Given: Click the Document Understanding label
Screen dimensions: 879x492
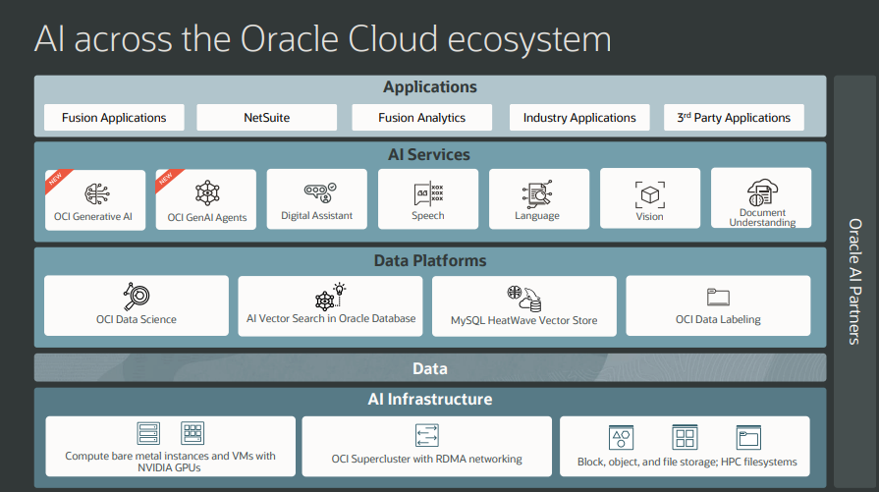Looking at the screenshot, I should pyautogui.click(x=762, y=217).
